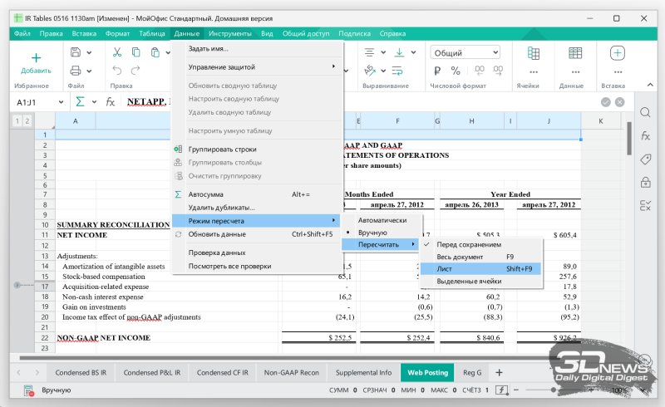Click the Добавить favorites plus icon

36,57
